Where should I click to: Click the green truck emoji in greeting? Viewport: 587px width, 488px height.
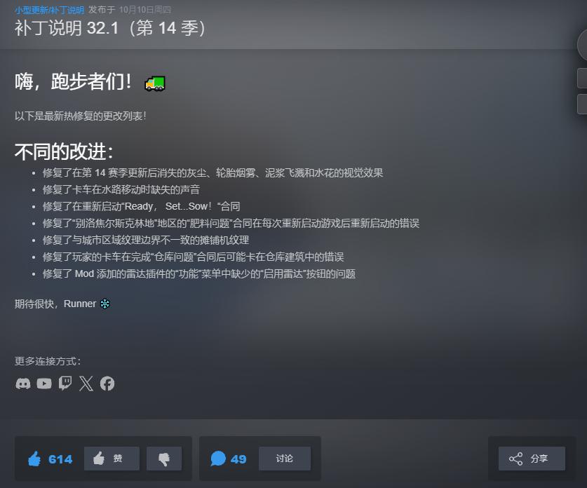(155, 83)
